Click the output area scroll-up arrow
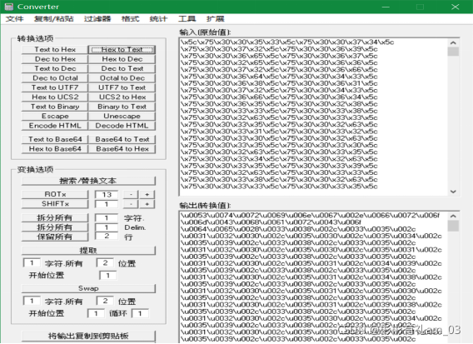The width and height of the screenshot is (473, 344). tap(453, 216)
